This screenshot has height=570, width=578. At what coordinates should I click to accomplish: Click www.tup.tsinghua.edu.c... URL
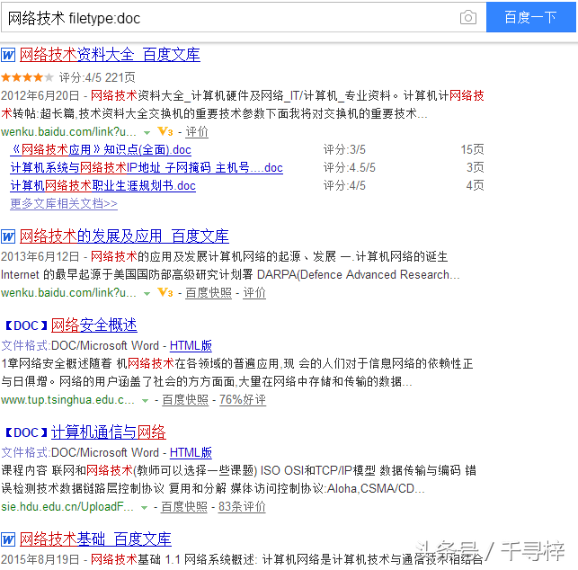coord(67,400)
